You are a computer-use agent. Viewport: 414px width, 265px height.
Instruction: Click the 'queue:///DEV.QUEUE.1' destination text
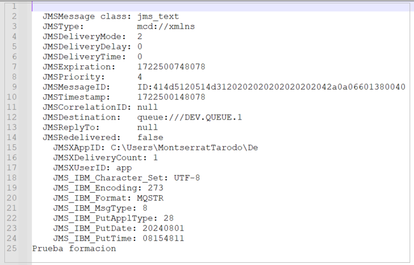pyautogui.click(x=189, y=117)
